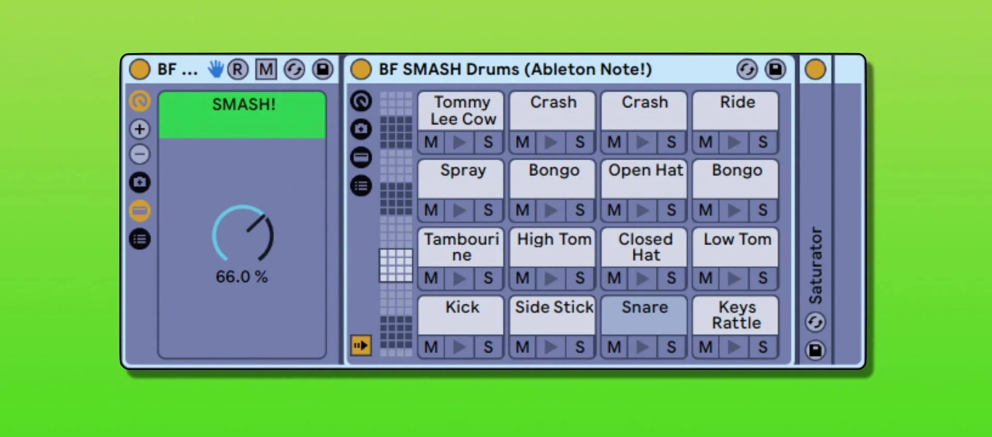
Task: Open macro variations camera in BF rack
Action: [x=139, y=182]
